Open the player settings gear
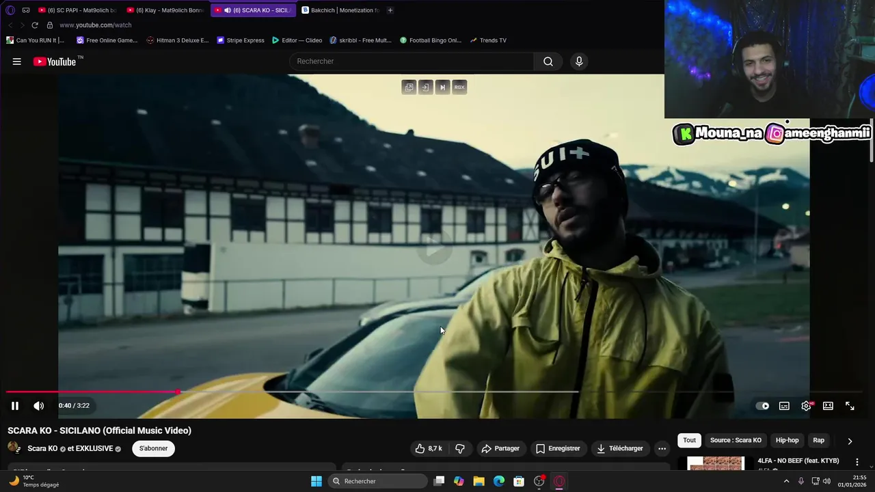 (x=807, y=406)
